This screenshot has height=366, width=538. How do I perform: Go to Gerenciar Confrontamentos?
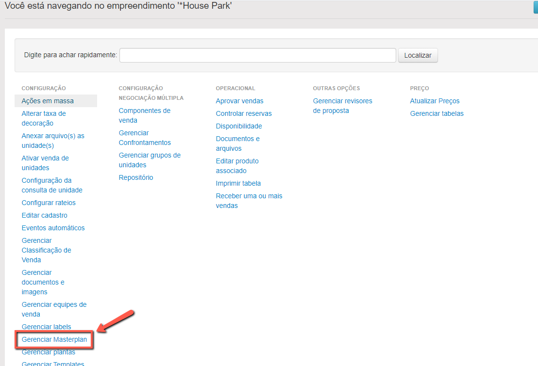145,138
